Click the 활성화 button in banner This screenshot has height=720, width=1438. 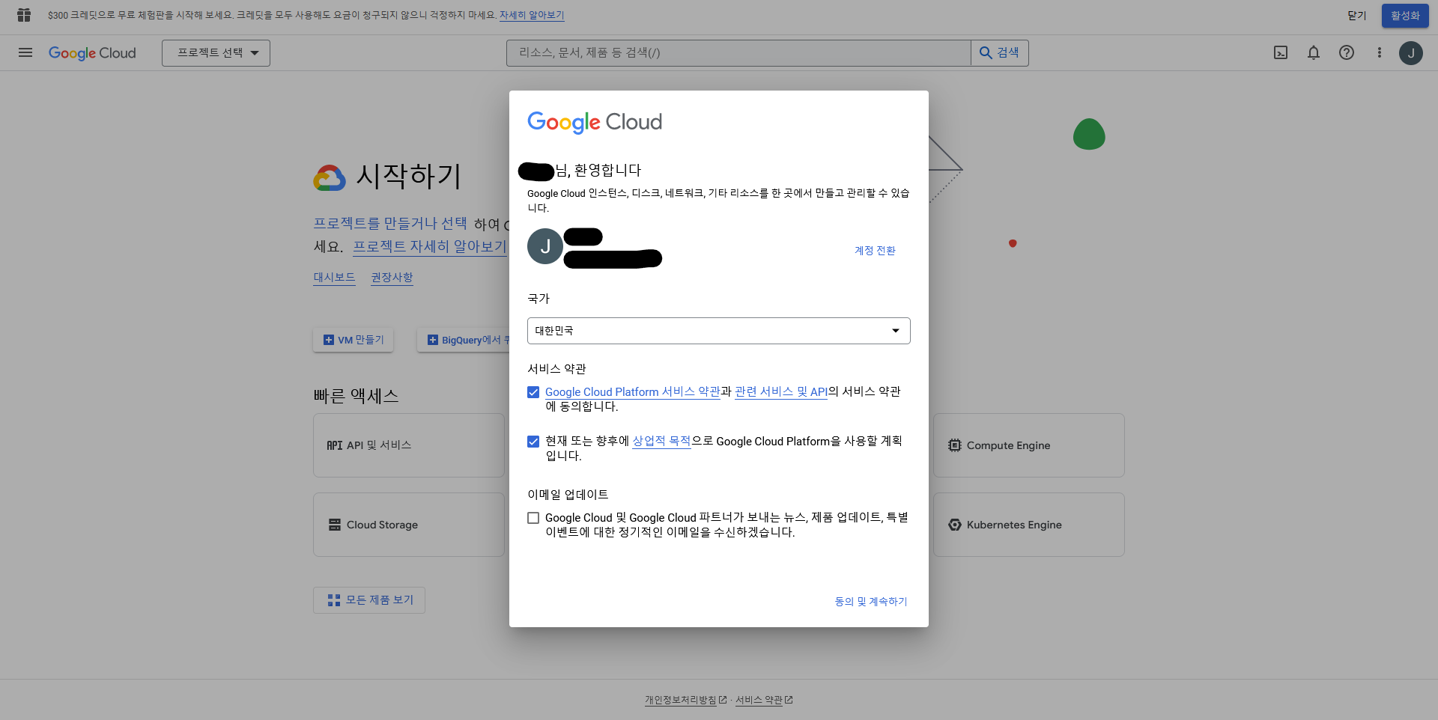click(1405, 15)
